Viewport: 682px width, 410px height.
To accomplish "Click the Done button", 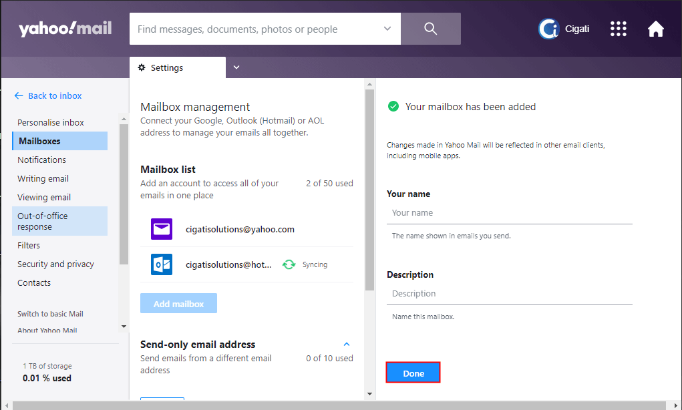I will [x=413, y=373].
